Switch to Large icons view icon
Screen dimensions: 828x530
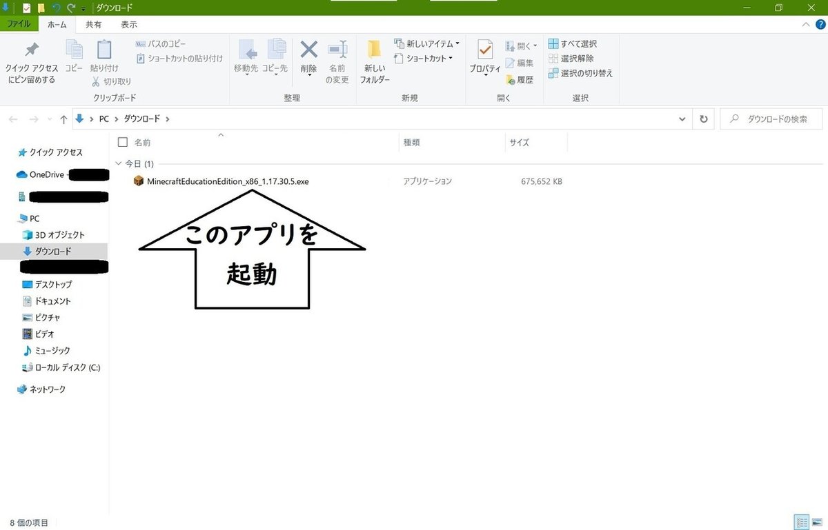click(x=818, y=522)
